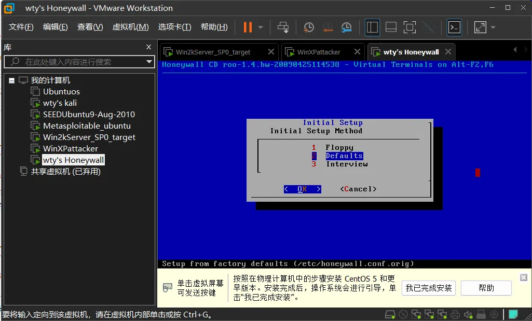
Task: Click Defaults option in Initial Setup dialog
Action: 344,156
